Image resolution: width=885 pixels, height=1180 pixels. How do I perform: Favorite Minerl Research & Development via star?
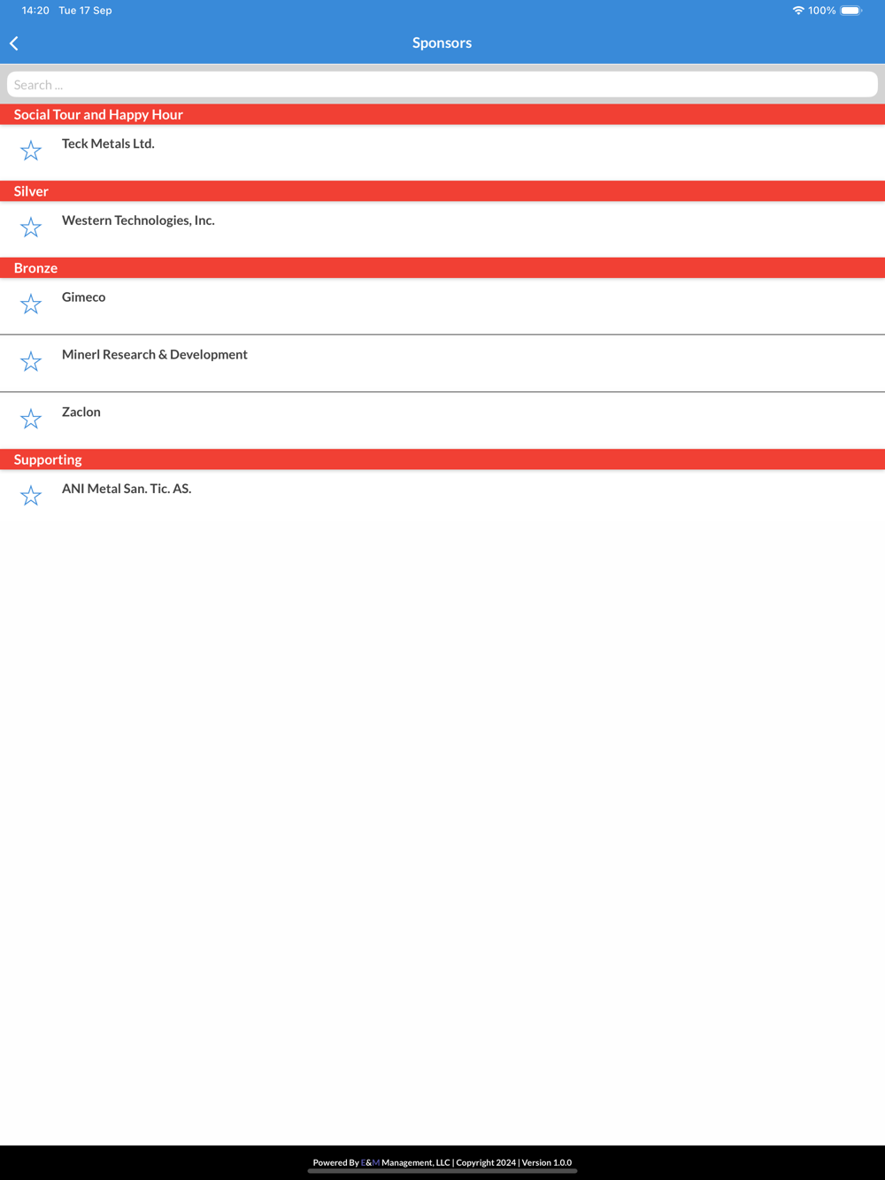31,361
